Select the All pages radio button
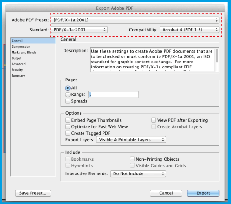The width and height of the screenshot is (231, 204). point(68,88)
